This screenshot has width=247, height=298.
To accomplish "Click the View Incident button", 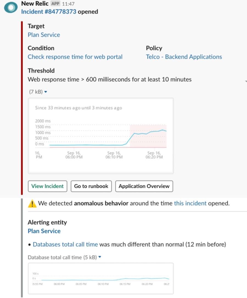I will pyautogui.click(x=47, y=186).
